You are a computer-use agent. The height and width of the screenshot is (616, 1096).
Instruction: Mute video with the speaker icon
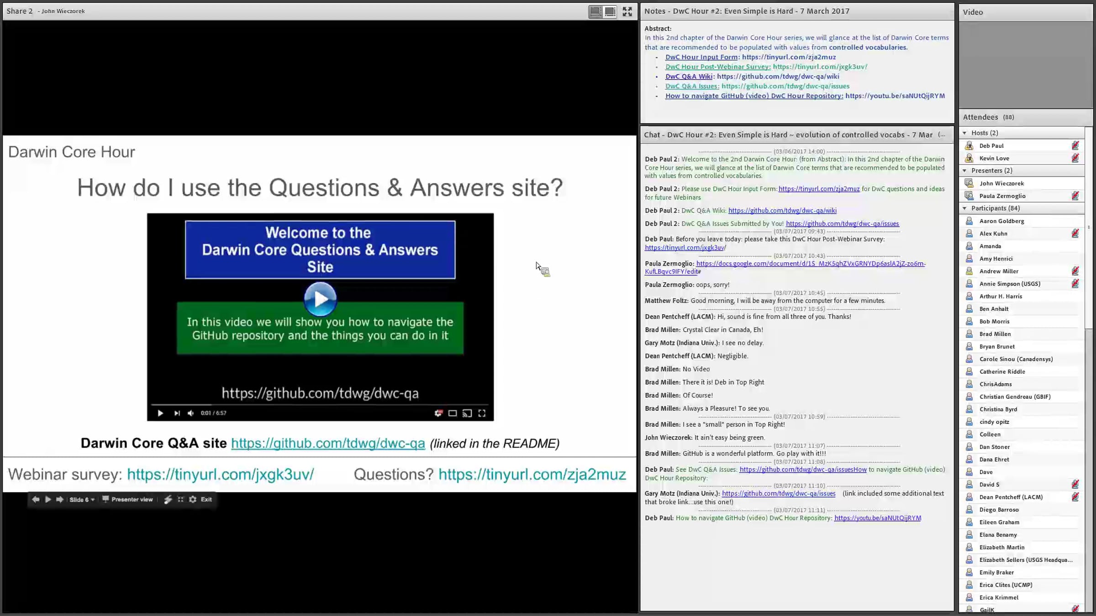[191, 413]
